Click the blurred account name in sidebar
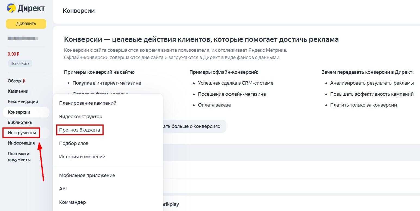Viewport: 420px width, 211px height. click(23, 38)
